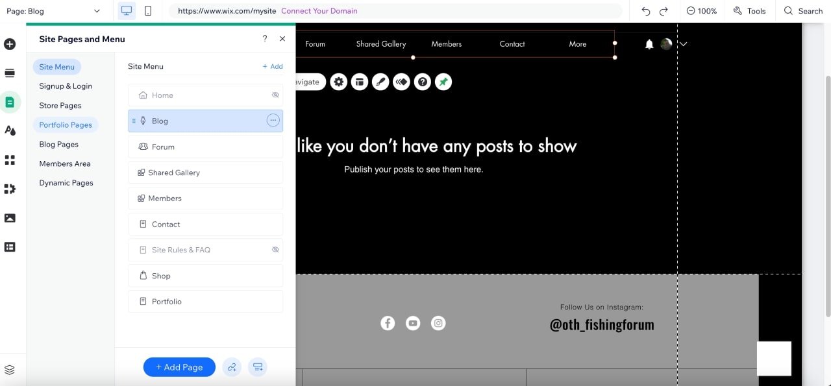This screenshot has height=386, width=831.
Task: Select Blog Pages section
Action: coord(58,145)
